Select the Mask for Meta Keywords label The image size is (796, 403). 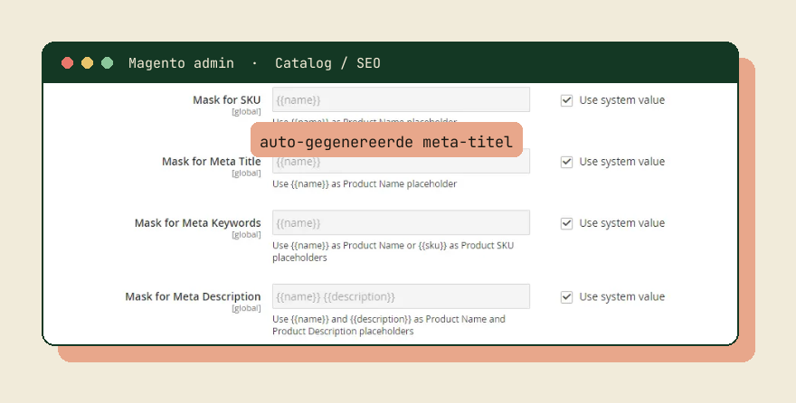pyautogui.click(x=197, y=223)
